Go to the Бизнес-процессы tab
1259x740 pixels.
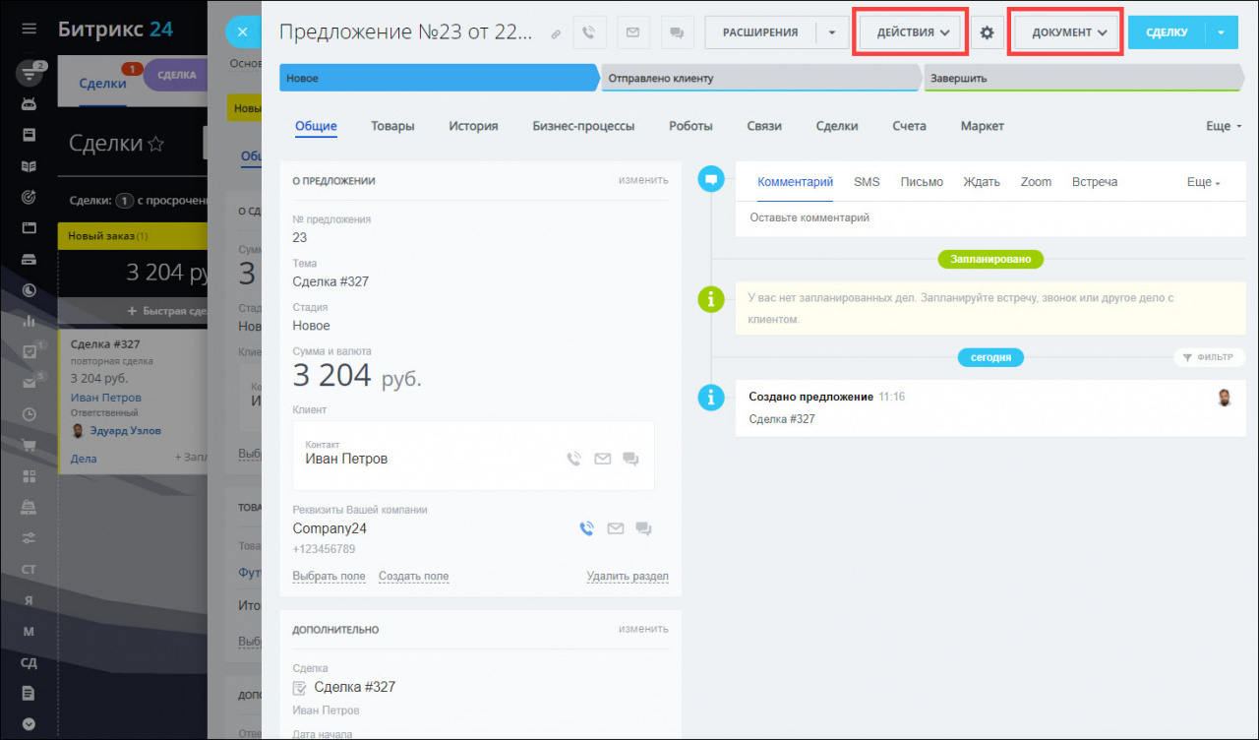(x=583, y=126)
